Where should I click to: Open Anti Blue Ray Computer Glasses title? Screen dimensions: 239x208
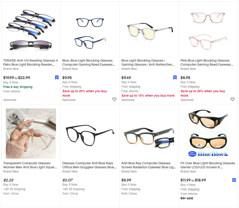click(x=149, y=165)
